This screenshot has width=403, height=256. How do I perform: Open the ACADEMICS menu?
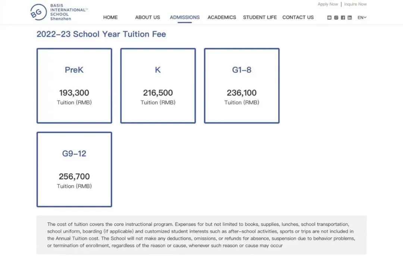[222, 17]
